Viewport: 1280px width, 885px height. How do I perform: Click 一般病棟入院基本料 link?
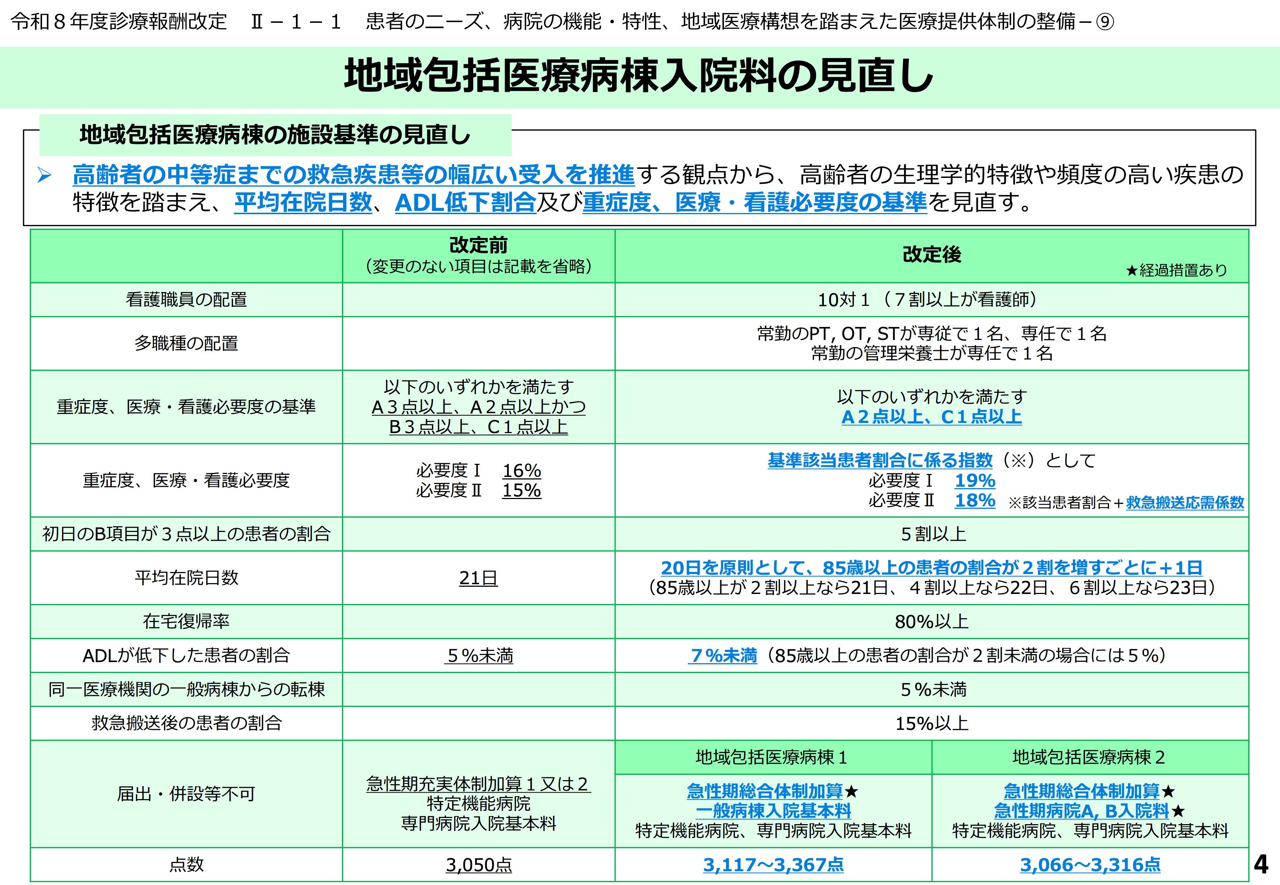773,811
